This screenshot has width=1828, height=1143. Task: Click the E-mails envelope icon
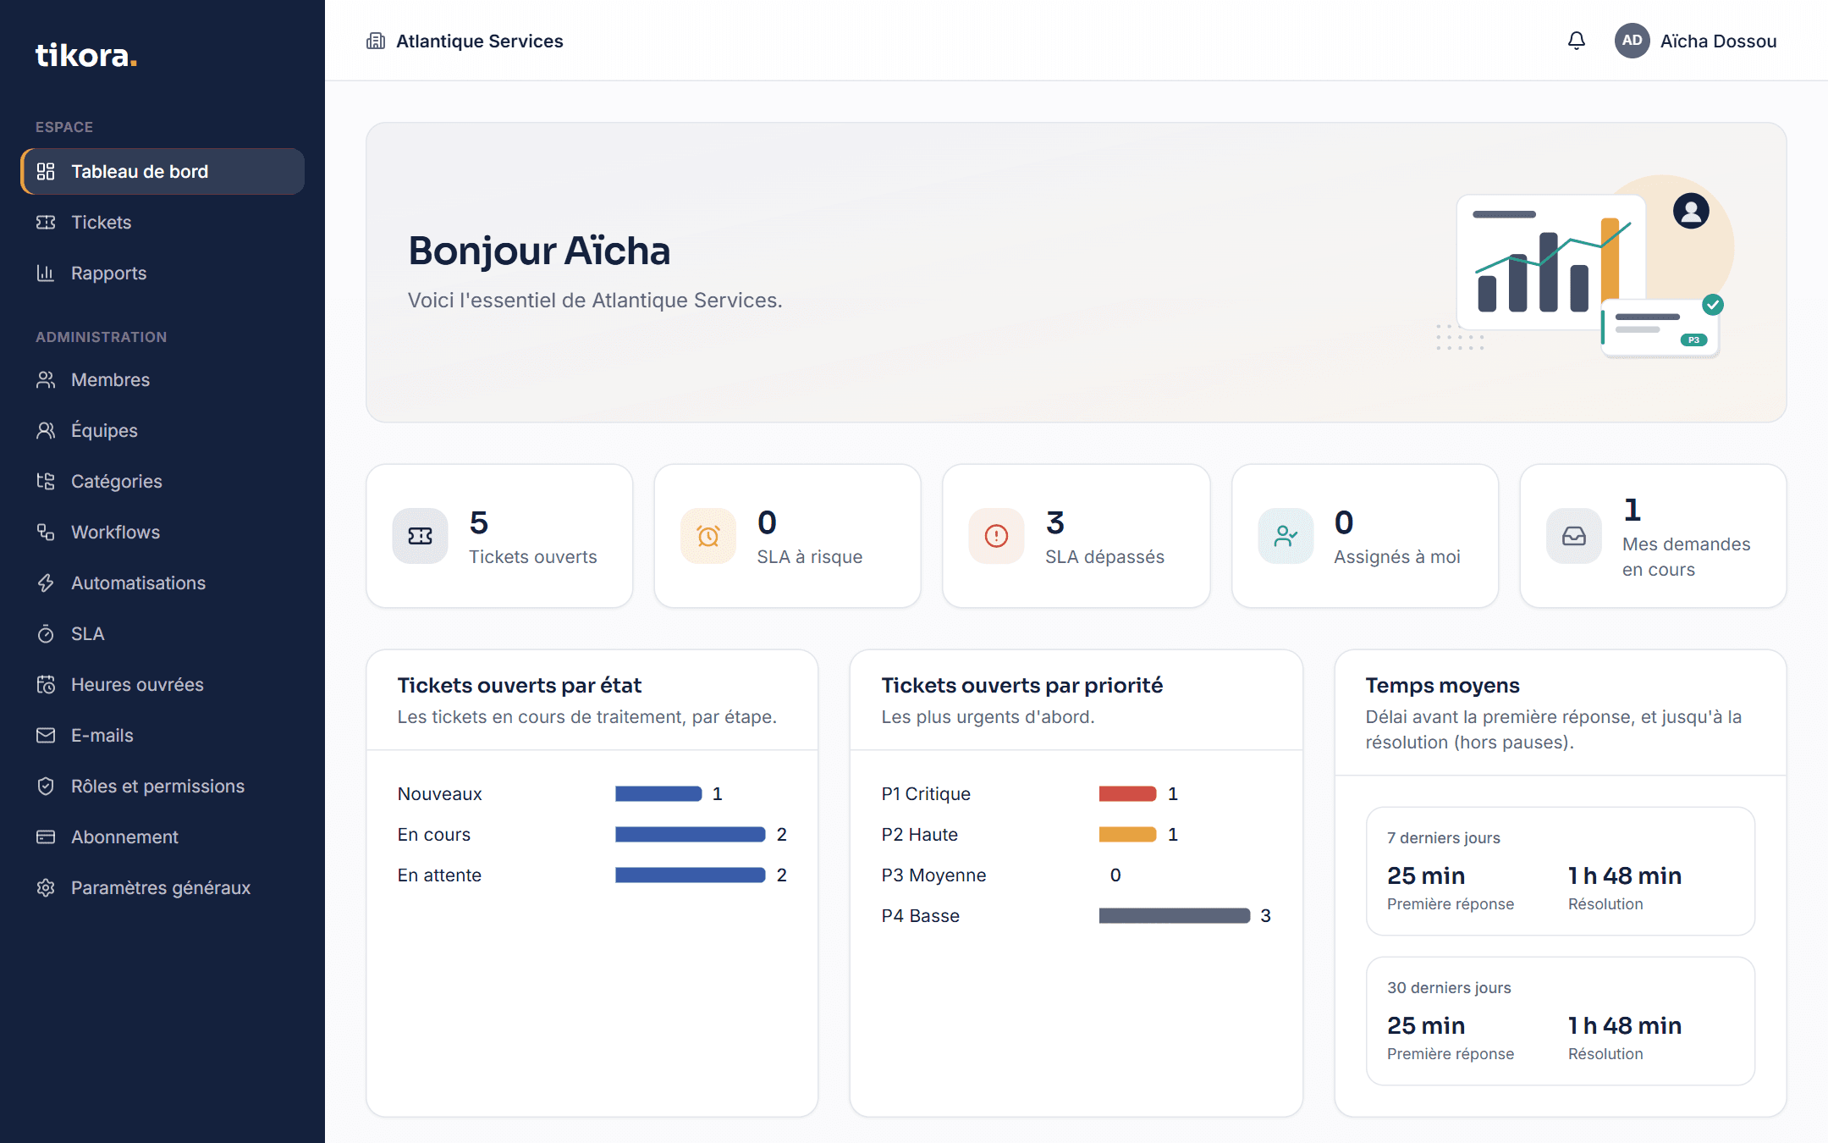[x=46, y=736]
